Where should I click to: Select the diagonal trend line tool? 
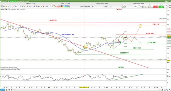pyautogui.click(x=13, y=6)
